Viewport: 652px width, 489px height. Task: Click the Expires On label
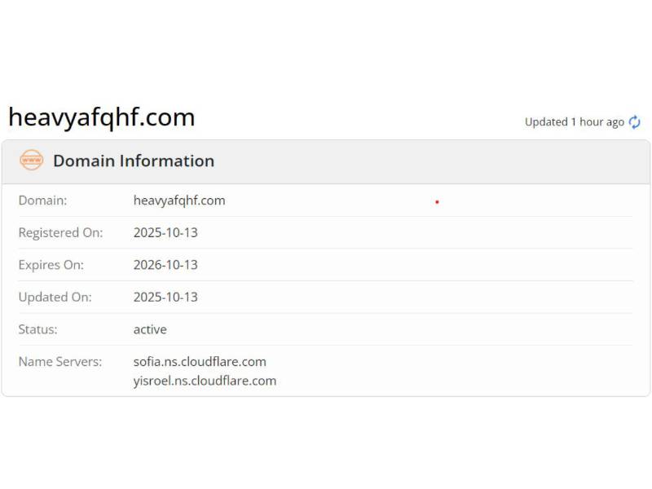54,264
